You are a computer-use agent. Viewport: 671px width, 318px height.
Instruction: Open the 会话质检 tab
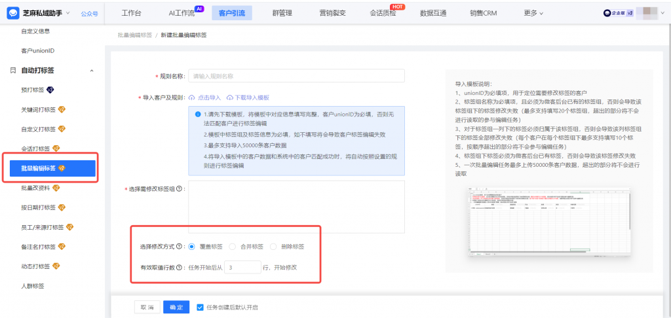point(383,13)
